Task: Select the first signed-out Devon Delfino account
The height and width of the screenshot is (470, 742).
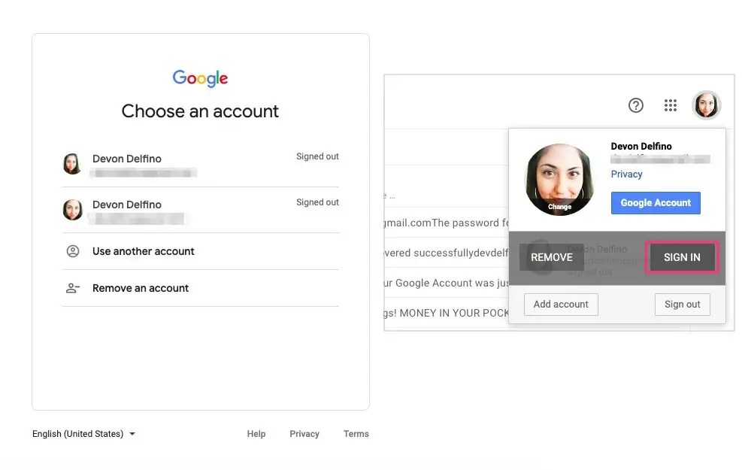Action: (200, 165)
